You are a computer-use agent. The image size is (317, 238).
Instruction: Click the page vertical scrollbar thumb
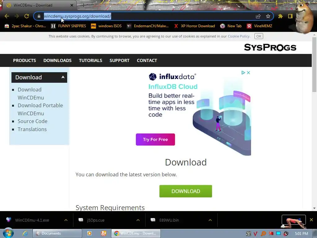click(x=314, y=64)
